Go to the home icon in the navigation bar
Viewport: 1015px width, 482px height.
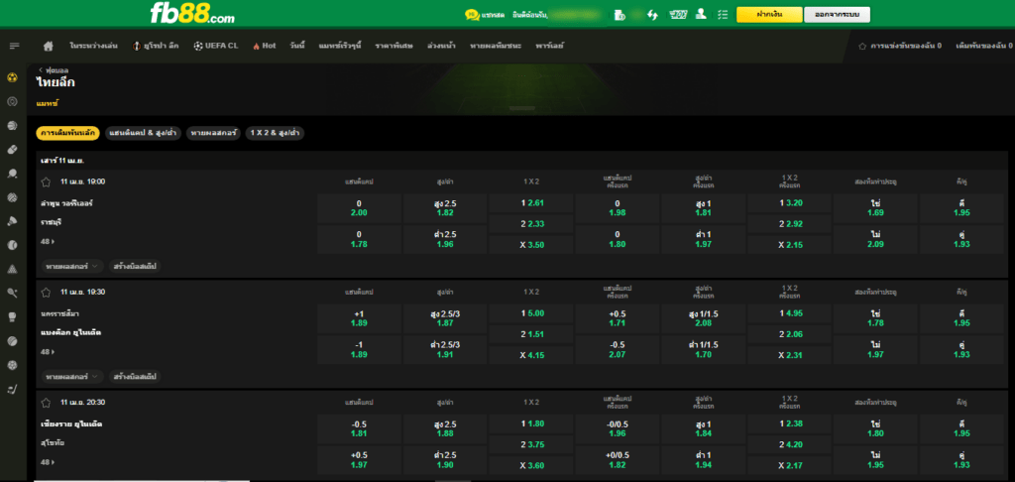click(x=48, y=46)
